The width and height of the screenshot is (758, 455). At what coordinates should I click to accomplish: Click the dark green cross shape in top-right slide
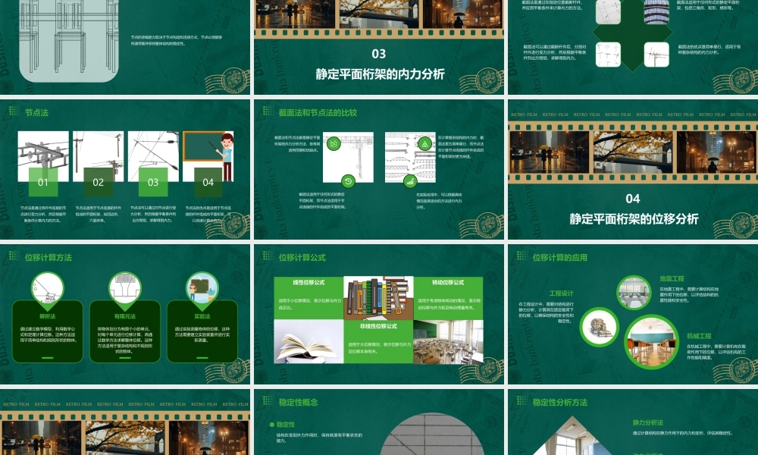[632, 33]
